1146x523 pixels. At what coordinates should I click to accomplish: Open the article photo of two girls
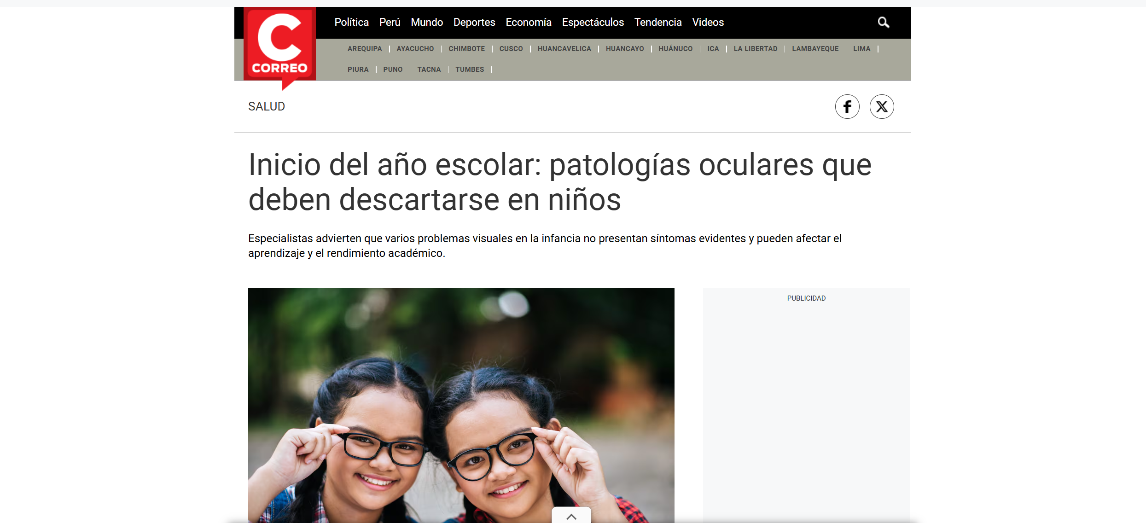461,405
